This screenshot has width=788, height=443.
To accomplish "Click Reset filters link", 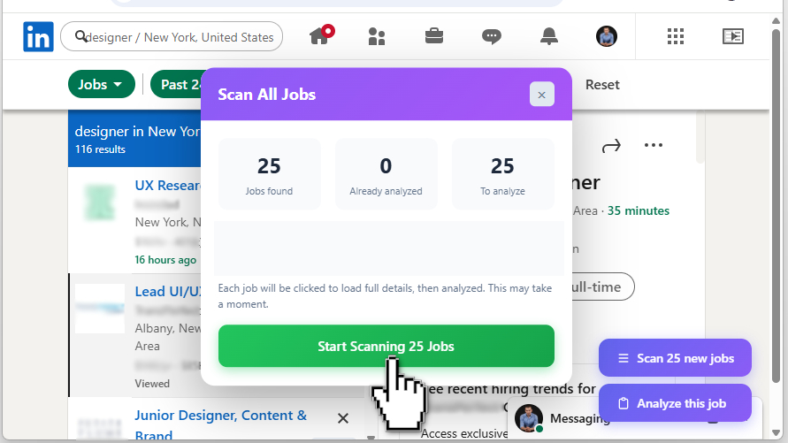I will 602,85.
